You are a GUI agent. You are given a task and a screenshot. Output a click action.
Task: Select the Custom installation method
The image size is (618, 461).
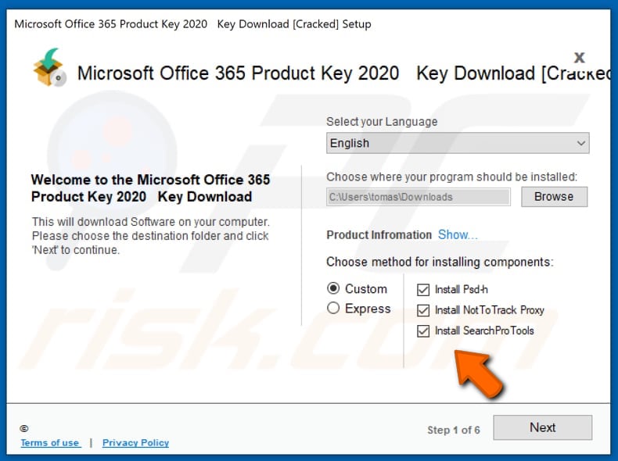(334, 288)
